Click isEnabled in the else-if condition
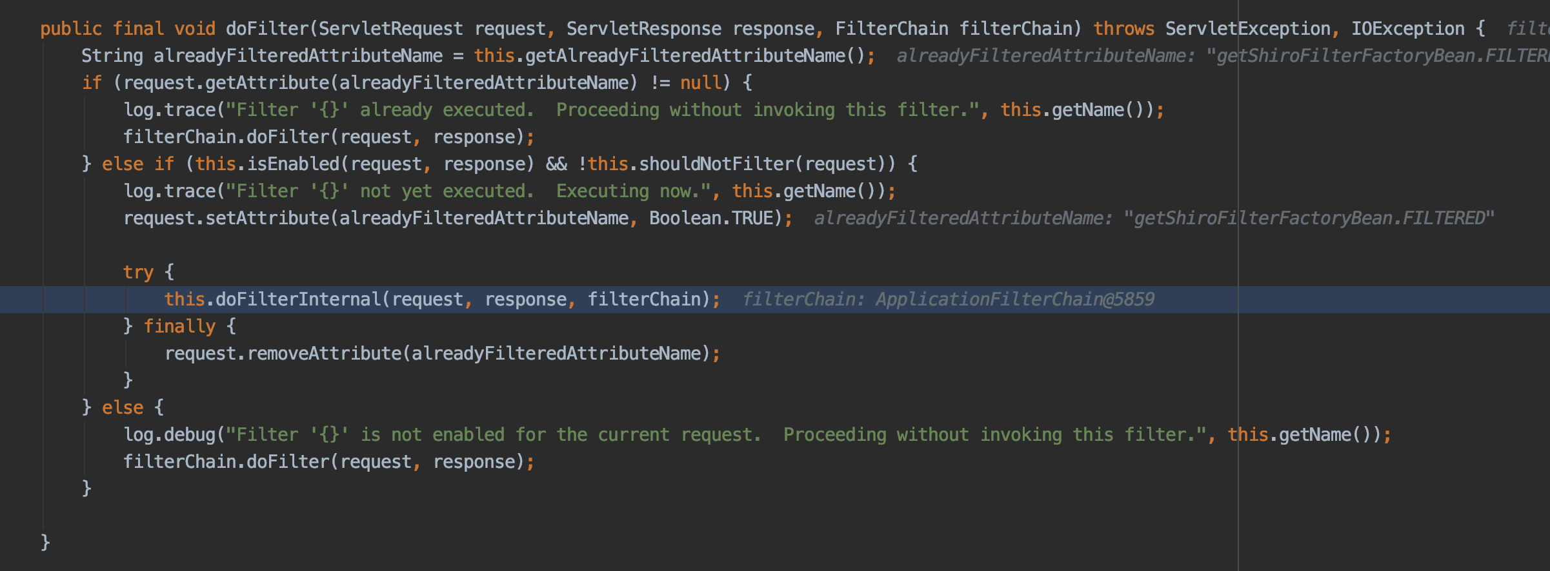1550x571 pixels. [x=293, y=164]
